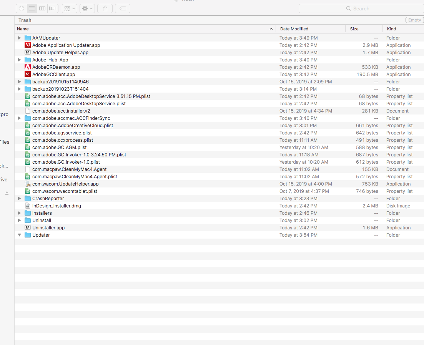Expand the com.adobe.accmac.ACCFinderSync folder
Viewport: 424px width, 345px height.
19,118
